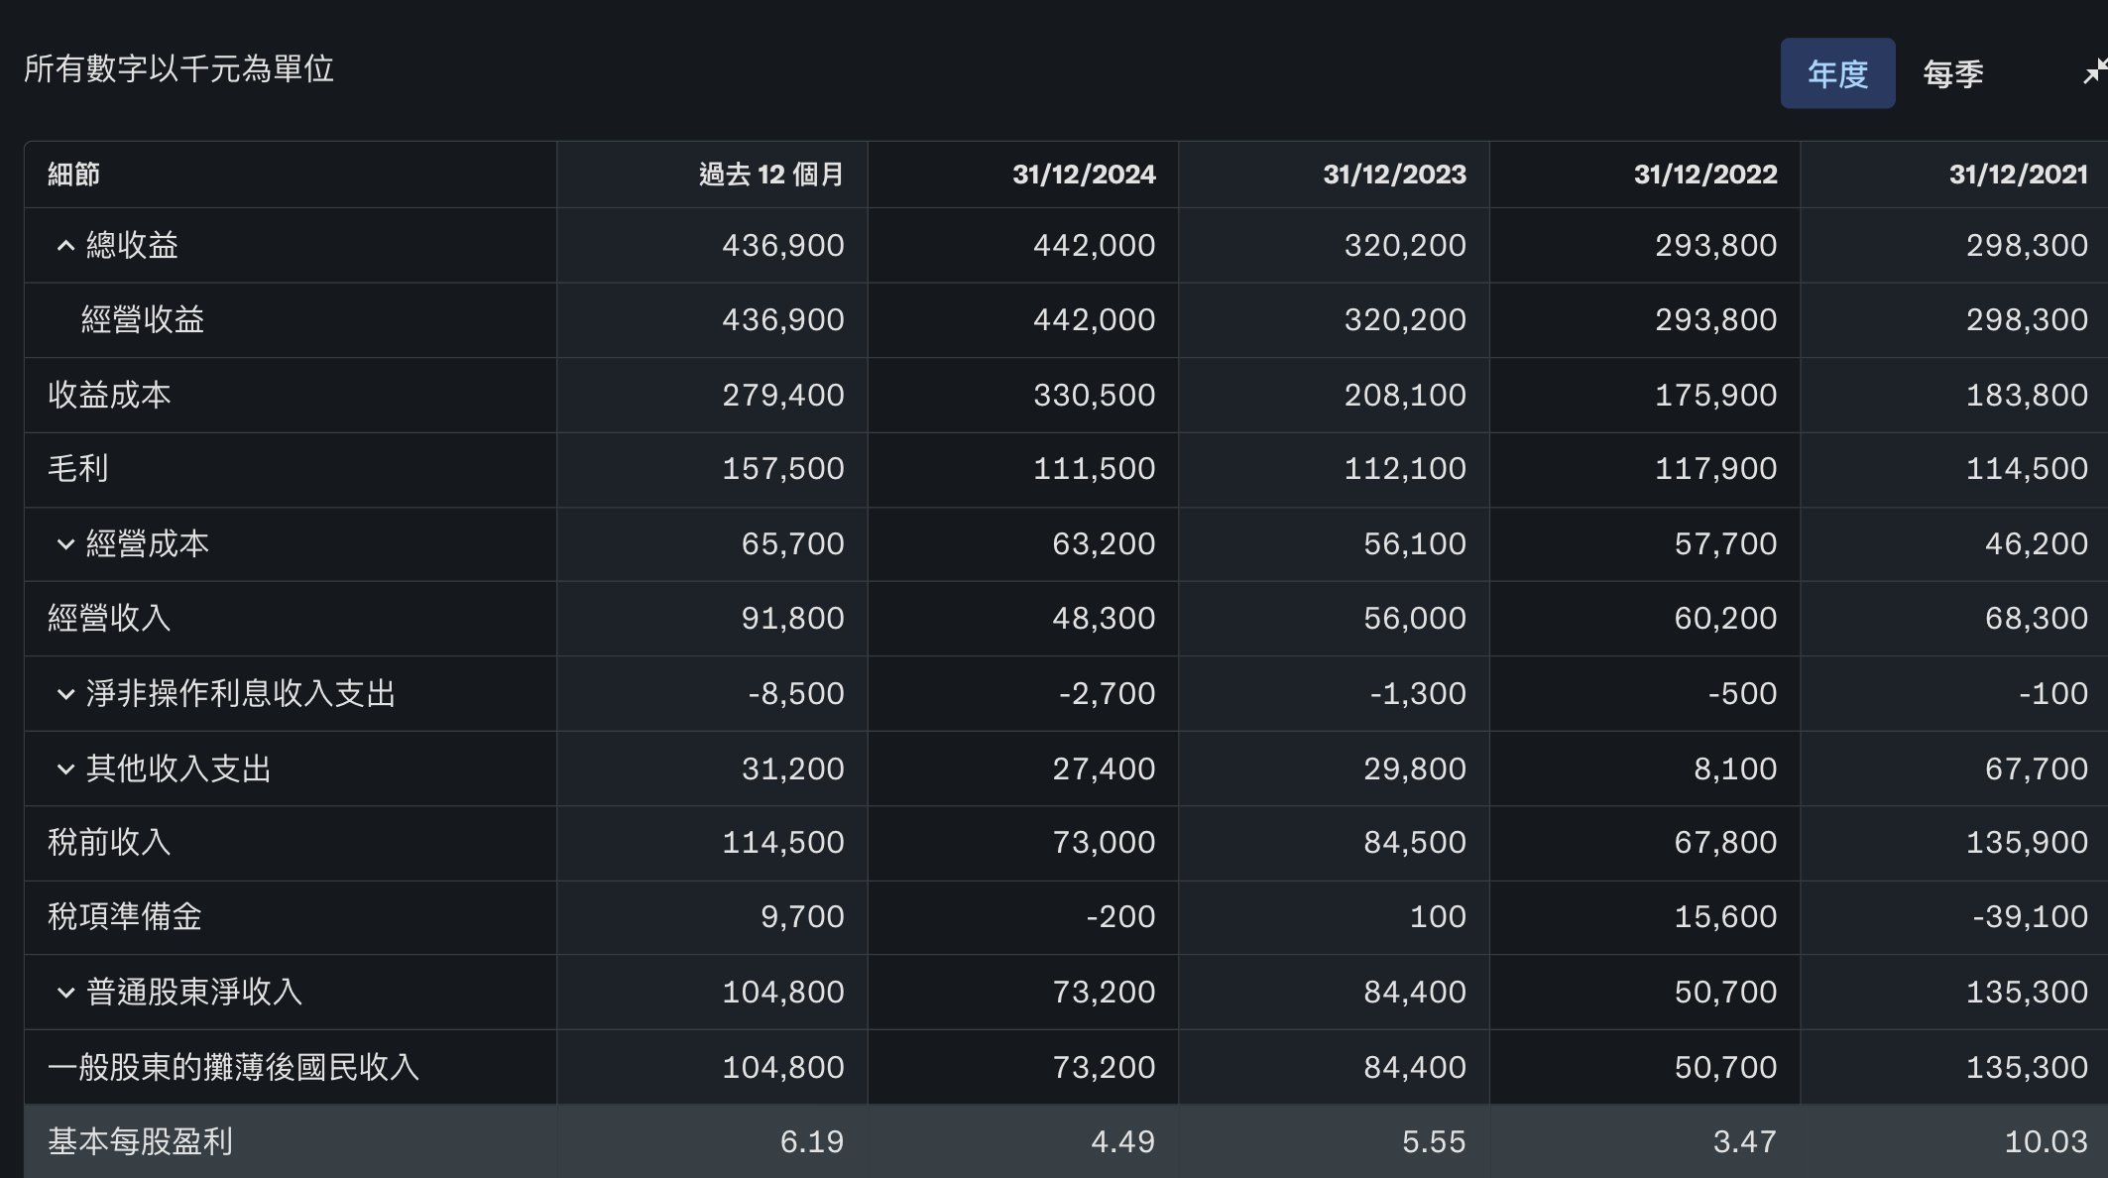
Task: Click the 收益成本 row label
Action: coord(109,395)
